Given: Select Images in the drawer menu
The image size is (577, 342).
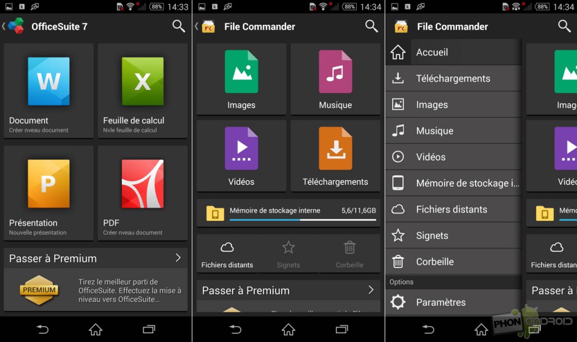Looking at the screenshot, I should pos(454,105).
